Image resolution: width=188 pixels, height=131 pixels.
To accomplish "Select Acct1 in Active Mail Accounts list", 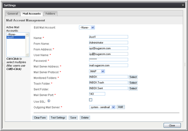I will [16, 37].
